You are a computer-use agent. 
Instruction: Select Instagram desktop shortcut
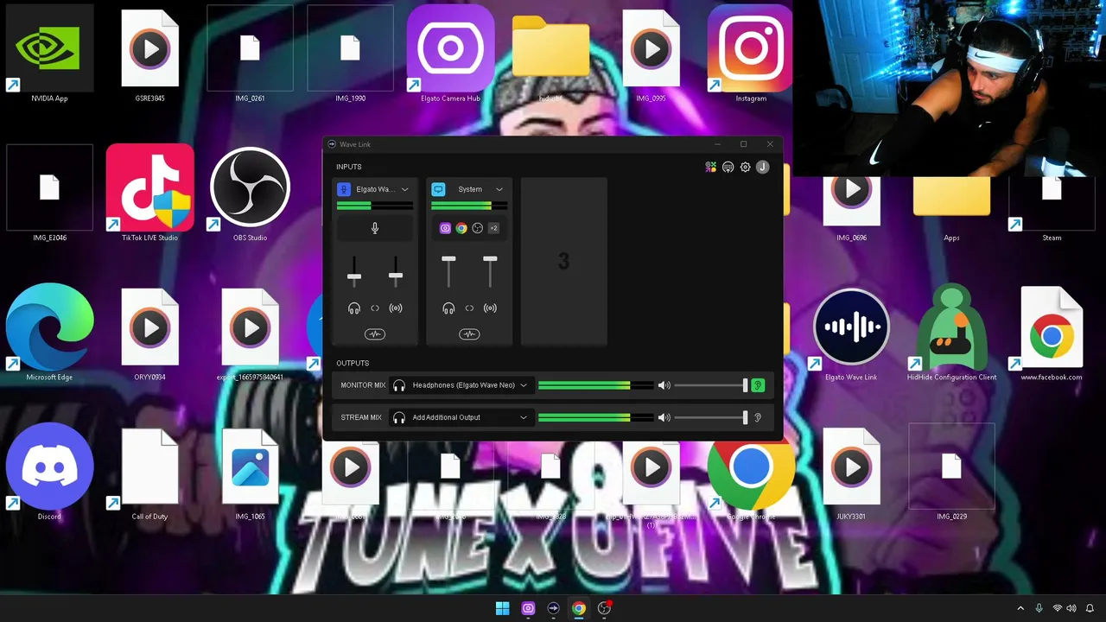pos(751,54)
